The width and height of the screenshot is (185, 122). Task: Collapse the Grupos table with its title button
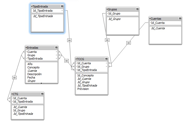(x=137, y=9)
